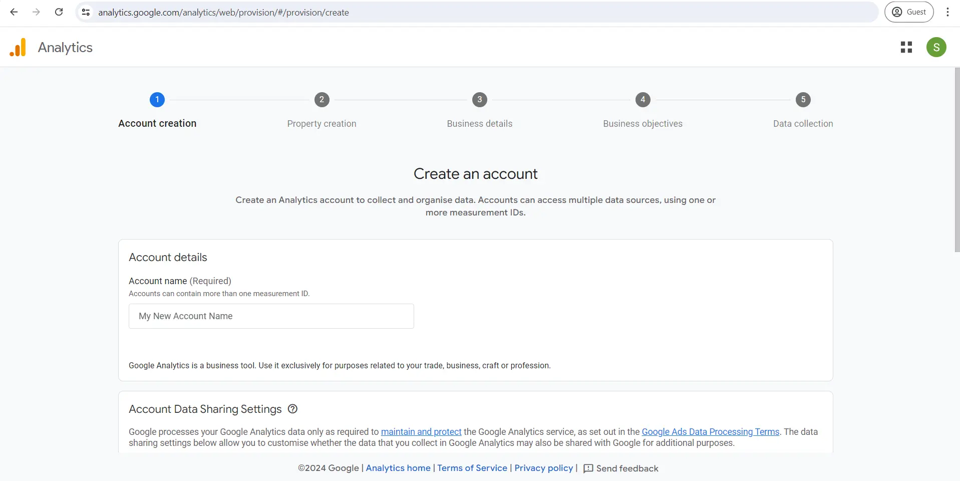Click the Guest profile button
The height and width of the screenshot is (481, 960).
(x=909, y=12)
